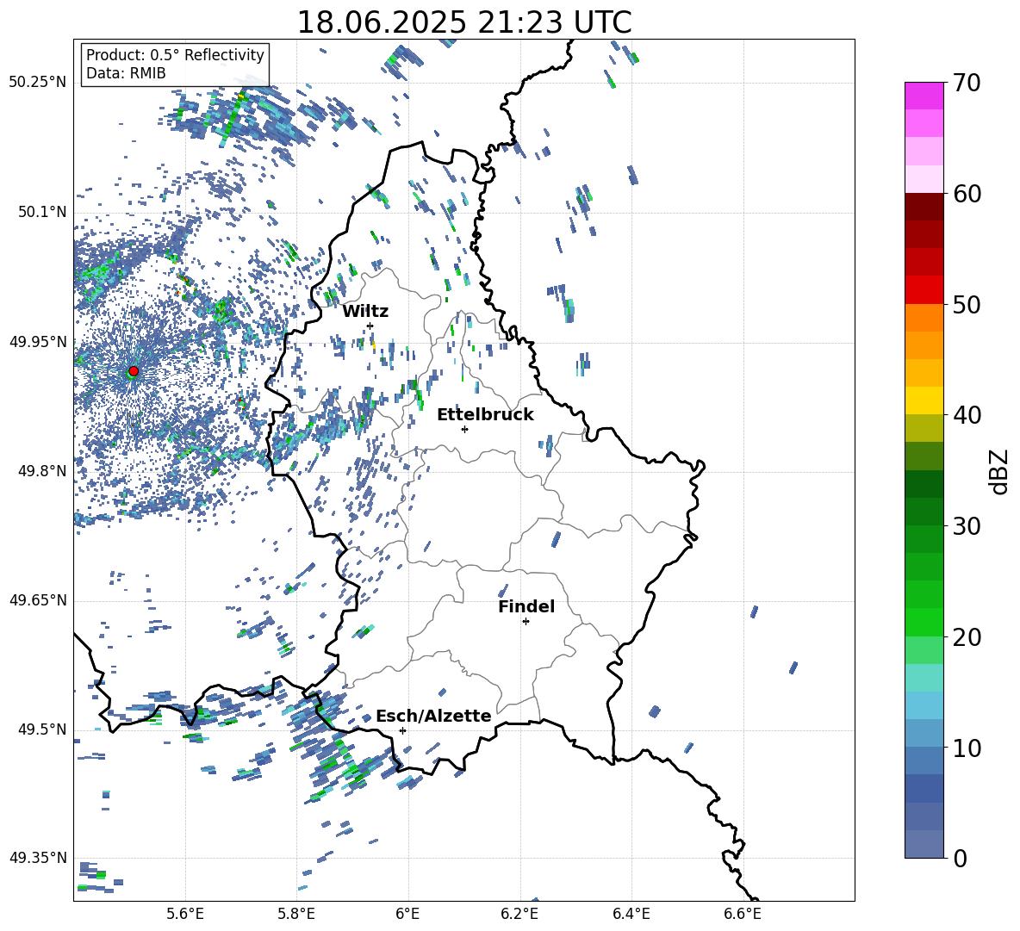Click the 6.2°E longitude label
Image resolution: width=1020 pixels, height=931 pixels.
[x=519, y=914]
